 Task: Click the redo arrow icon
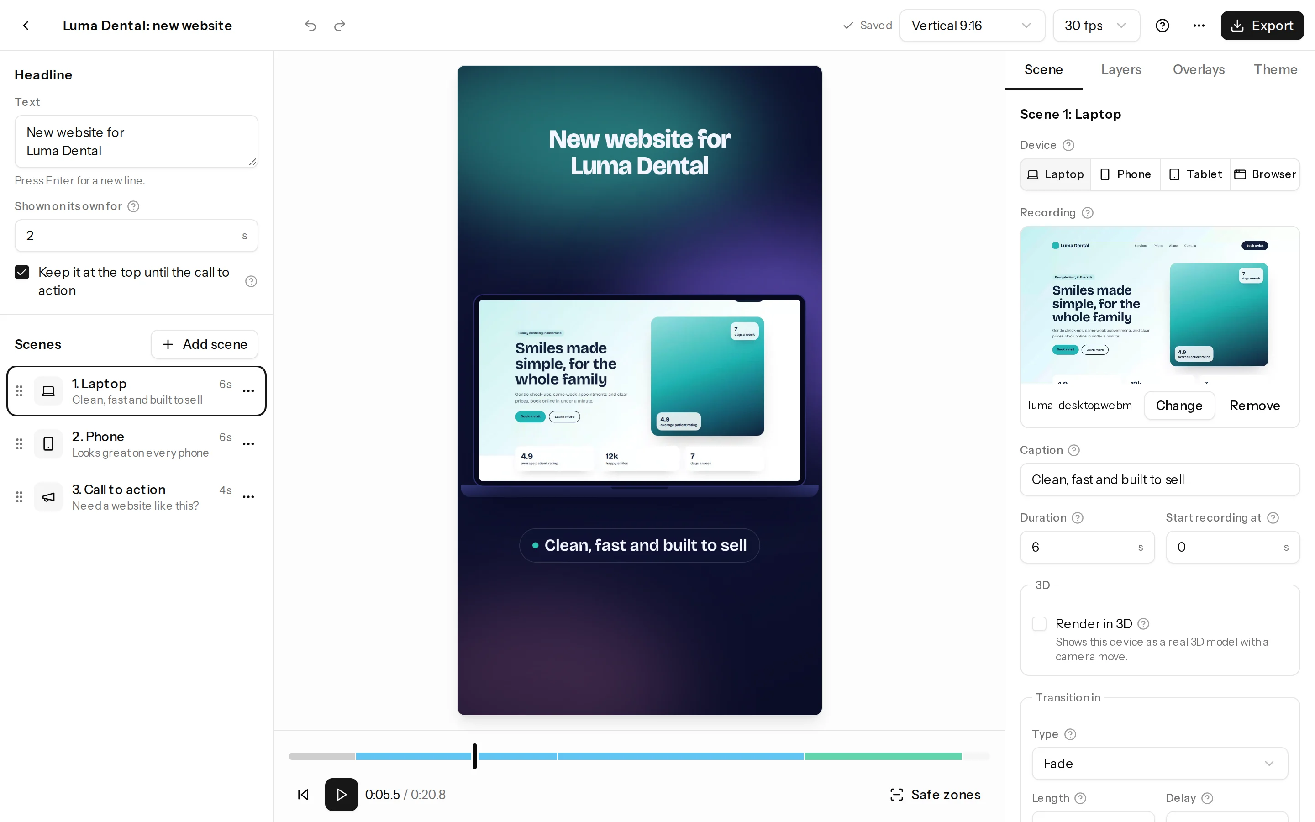(340, 26)
